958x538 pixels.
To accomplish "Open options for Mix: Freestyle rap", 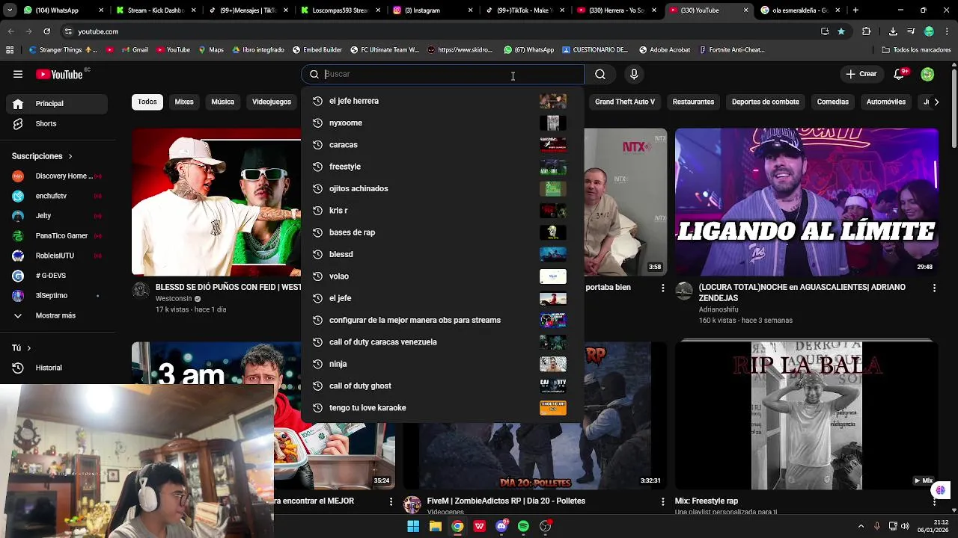I will pos(934,501).
